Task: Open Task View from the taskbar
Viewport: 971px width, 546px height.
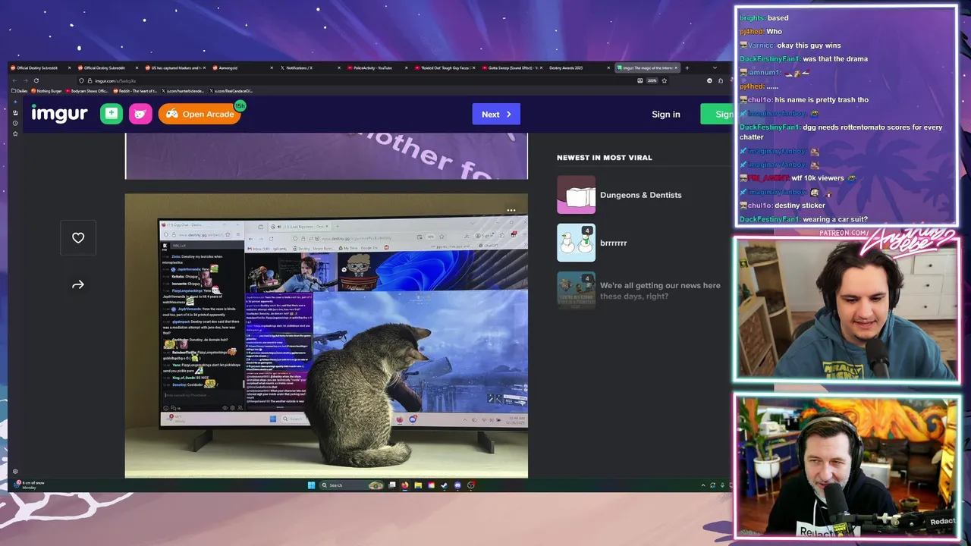Action: [393, 485]
